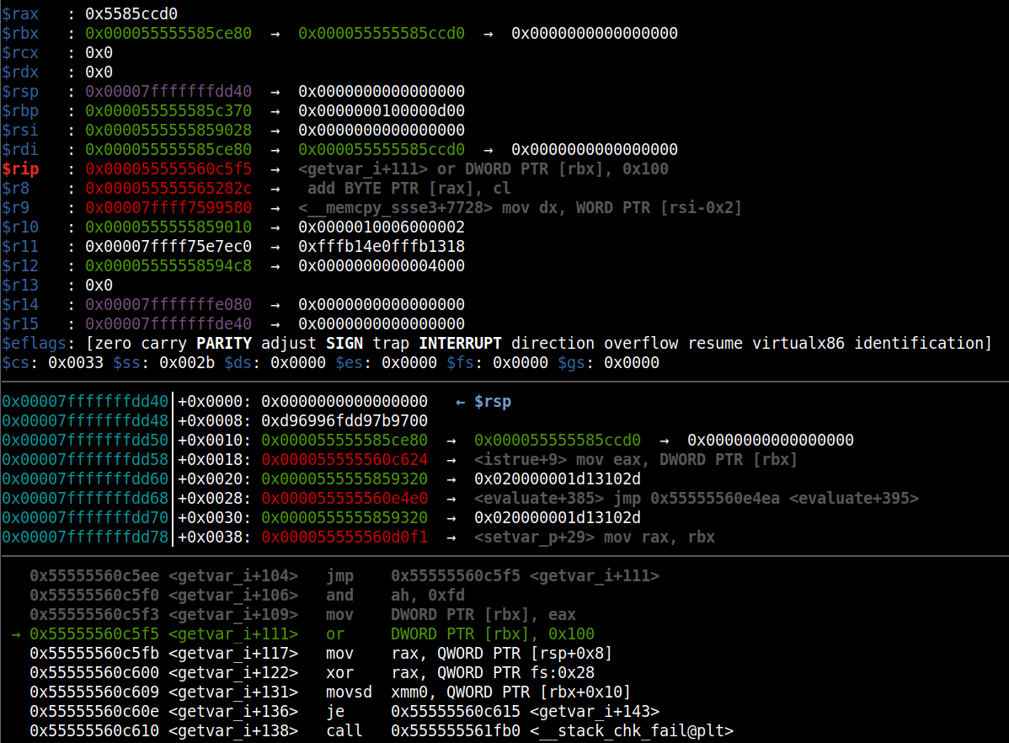The width and height of the screenshot is (1009, 743).
Task: Click the value 0x0000000000004000 on the $r12 line
Action: 382,265
